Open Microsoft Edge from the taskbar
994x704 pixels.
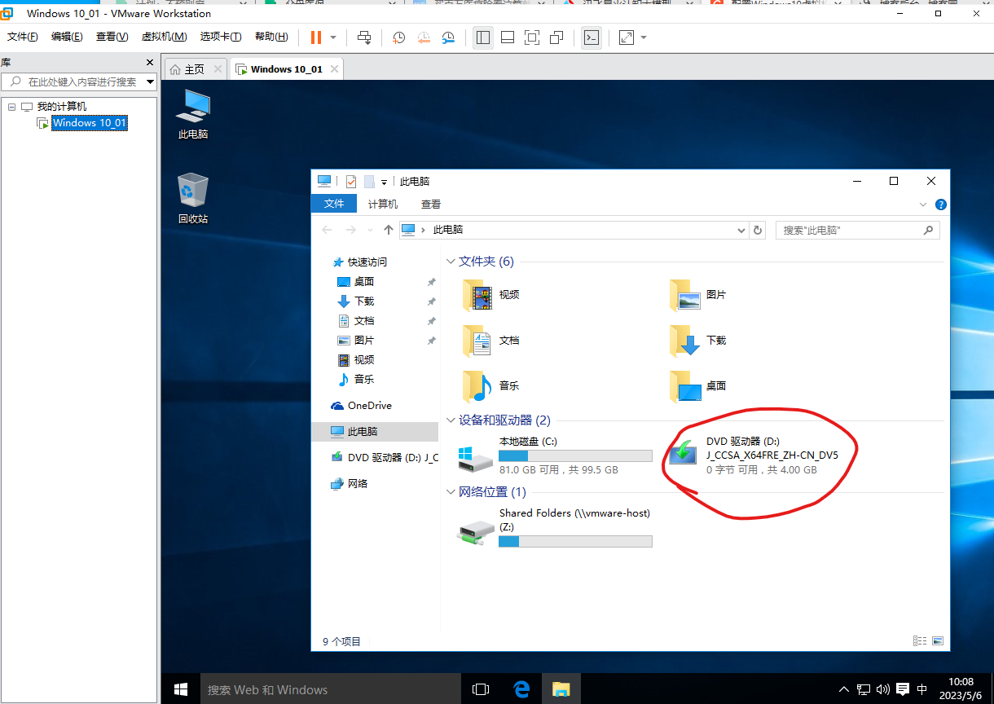tap(521, 689)
